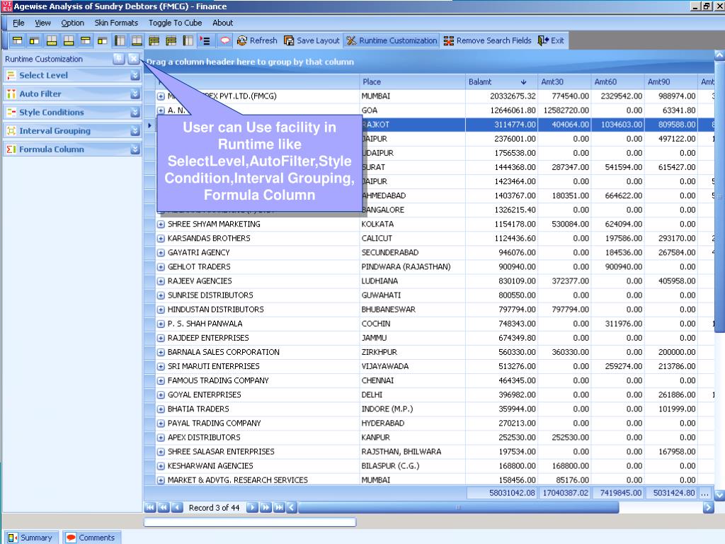Viewport: 725px width, 544px height.
Task: Switch to the Summary tab
Action: coord(31,538)
